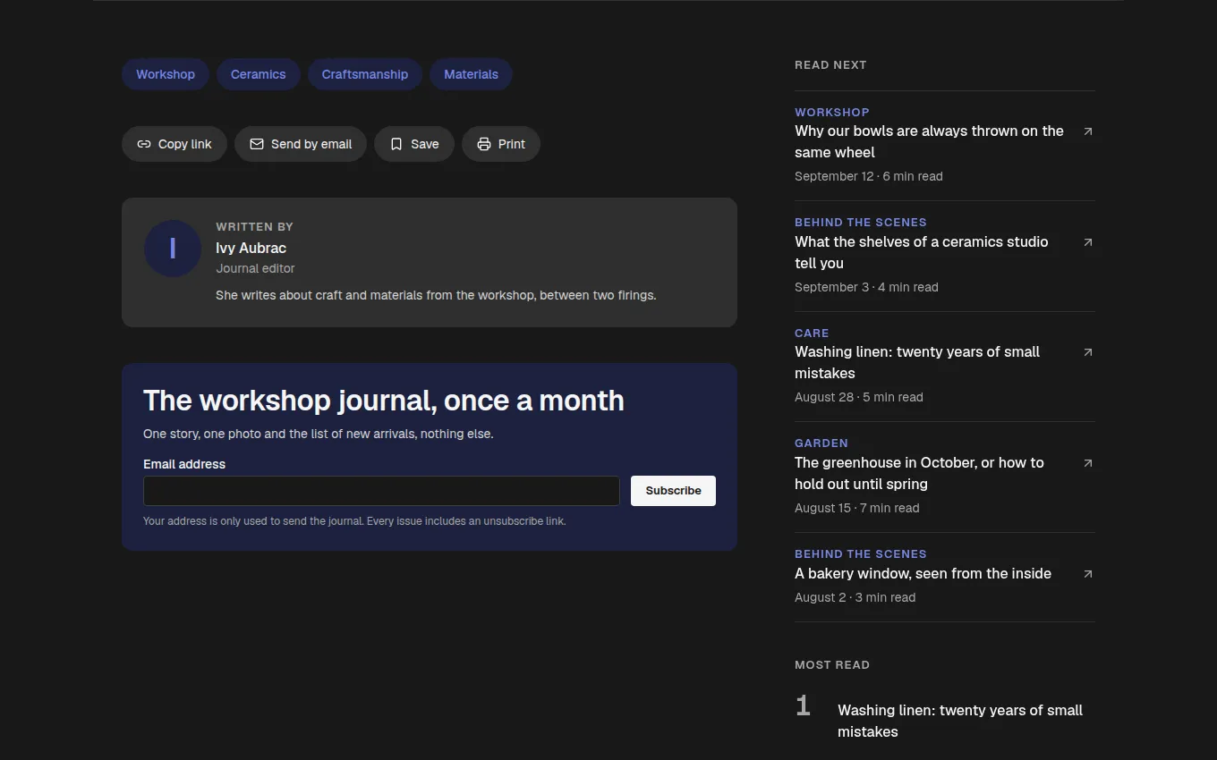Open Most Read number 1 'Washing linen' article
The height and width of the screenshot is (760, 1217).
(x=960, y=721)
